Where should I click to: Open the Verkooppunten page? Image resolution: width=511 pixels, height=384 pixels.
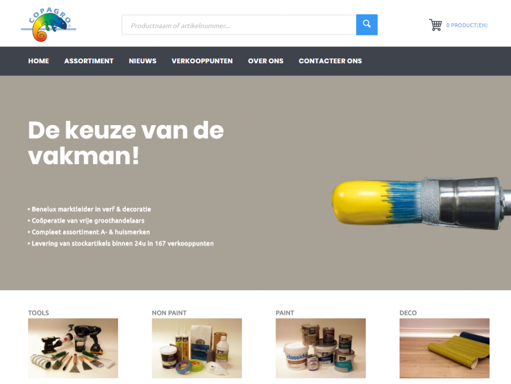(202, 61)
